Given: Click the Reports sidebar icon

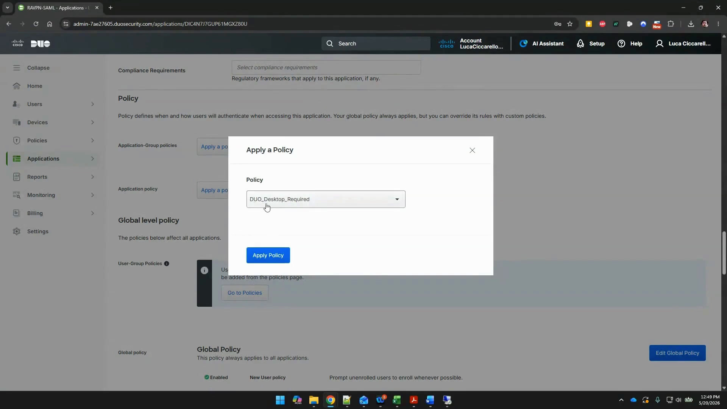Looking at the screenshot, I should [16, 177].
